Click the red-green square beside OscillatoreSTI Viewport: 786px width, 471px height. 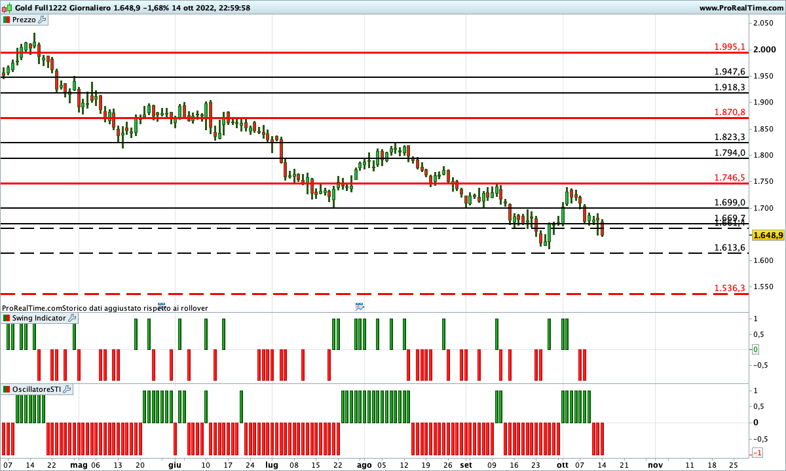coord(7,389)
